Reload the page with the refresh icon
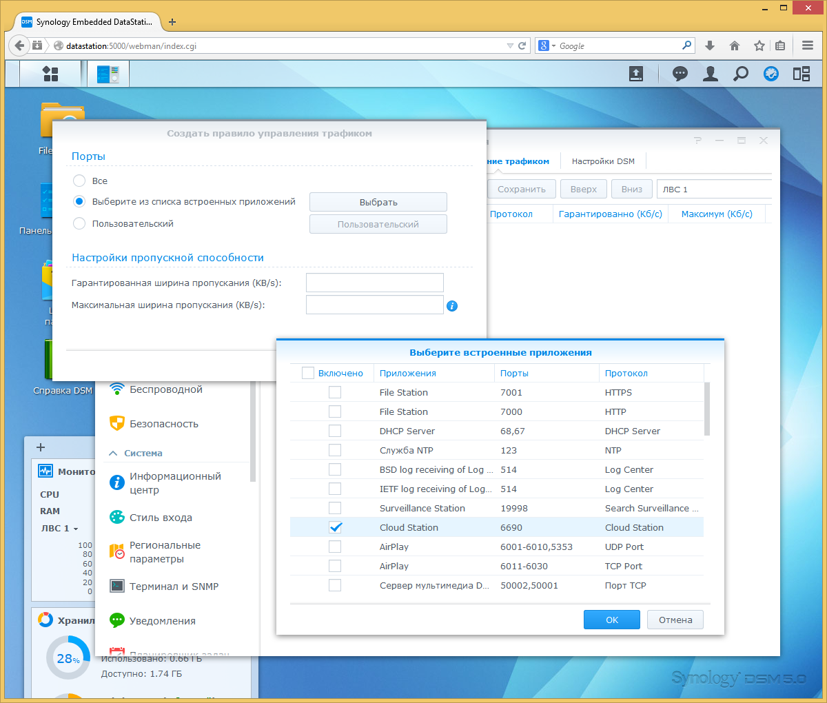This screenshot has height=703, width=827. pos(522,45)
